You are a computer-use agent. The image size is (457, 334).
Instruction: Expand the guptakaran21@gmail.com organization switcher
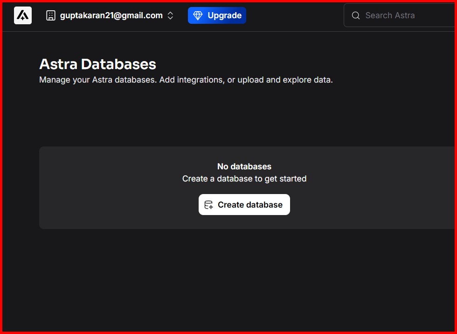coord(170,15)
